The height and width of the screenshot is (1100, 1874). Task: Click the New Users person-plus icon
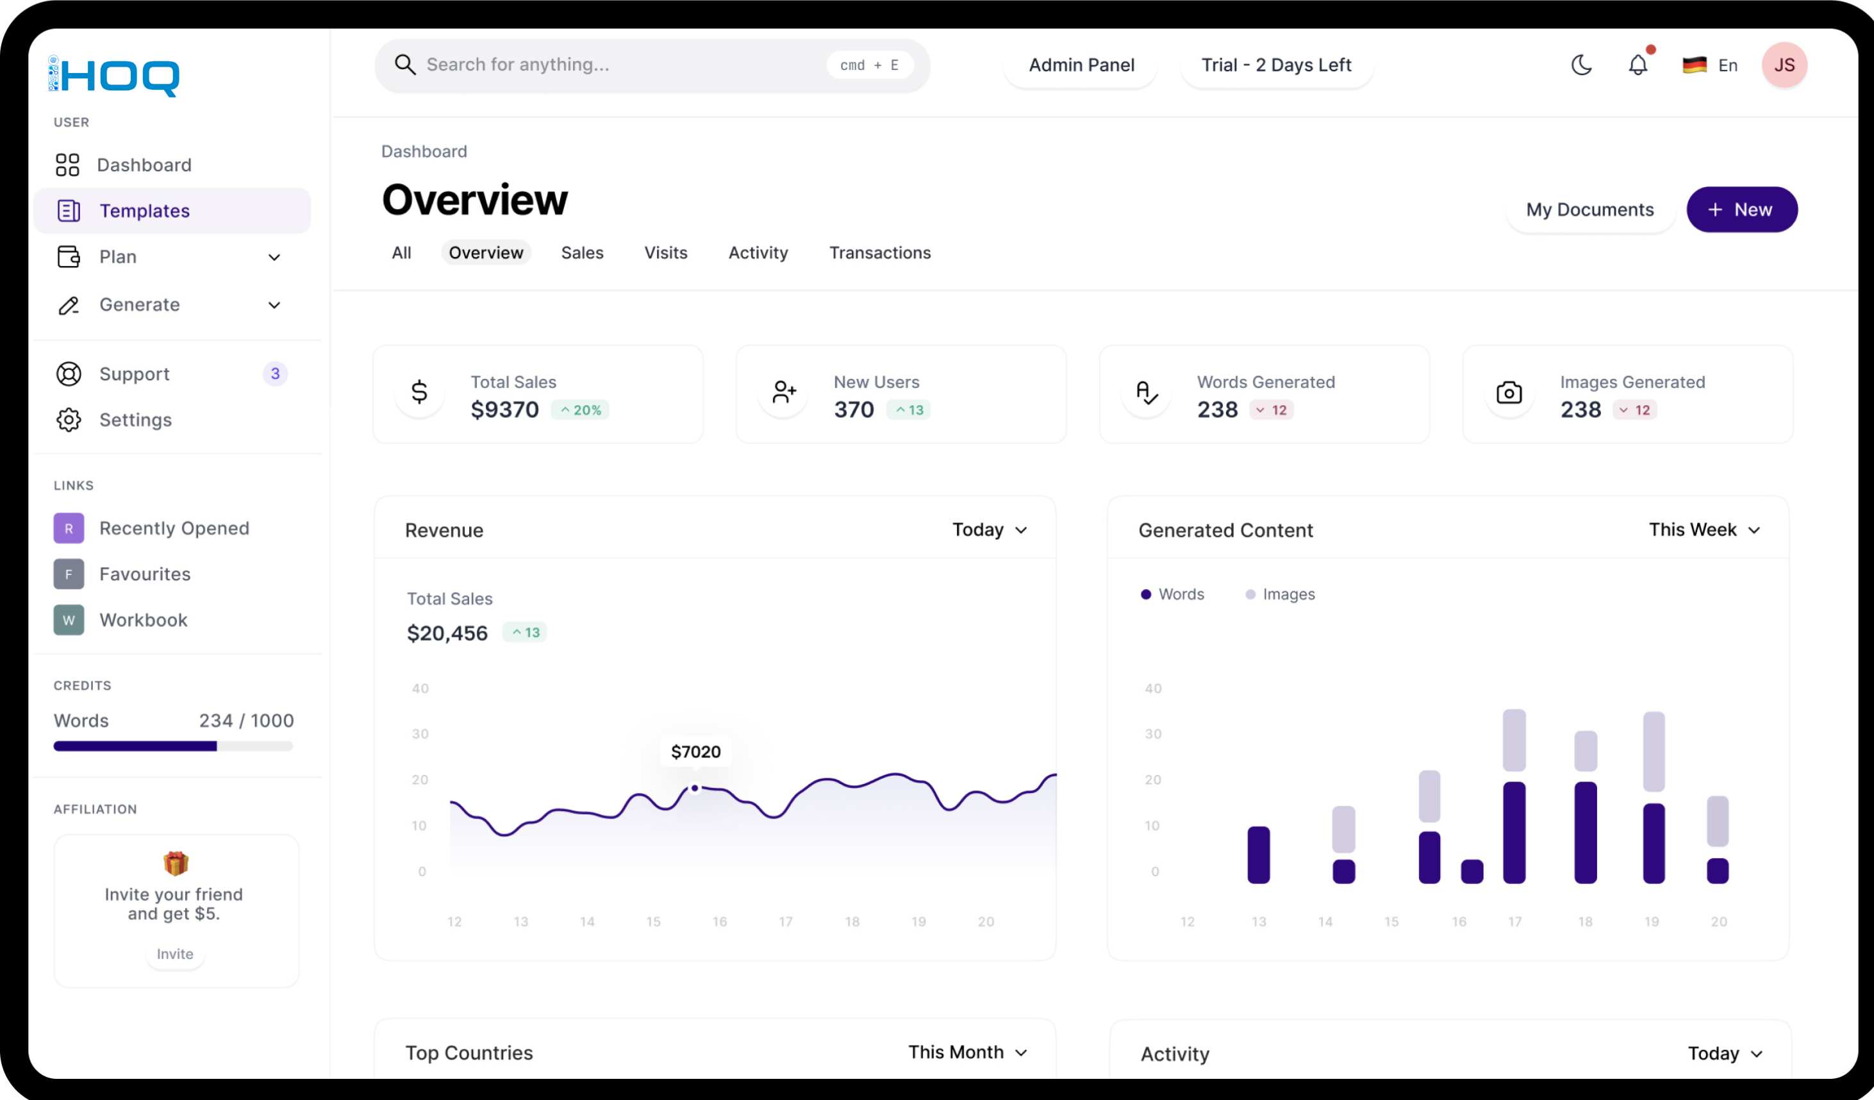[x=783, y=393]
